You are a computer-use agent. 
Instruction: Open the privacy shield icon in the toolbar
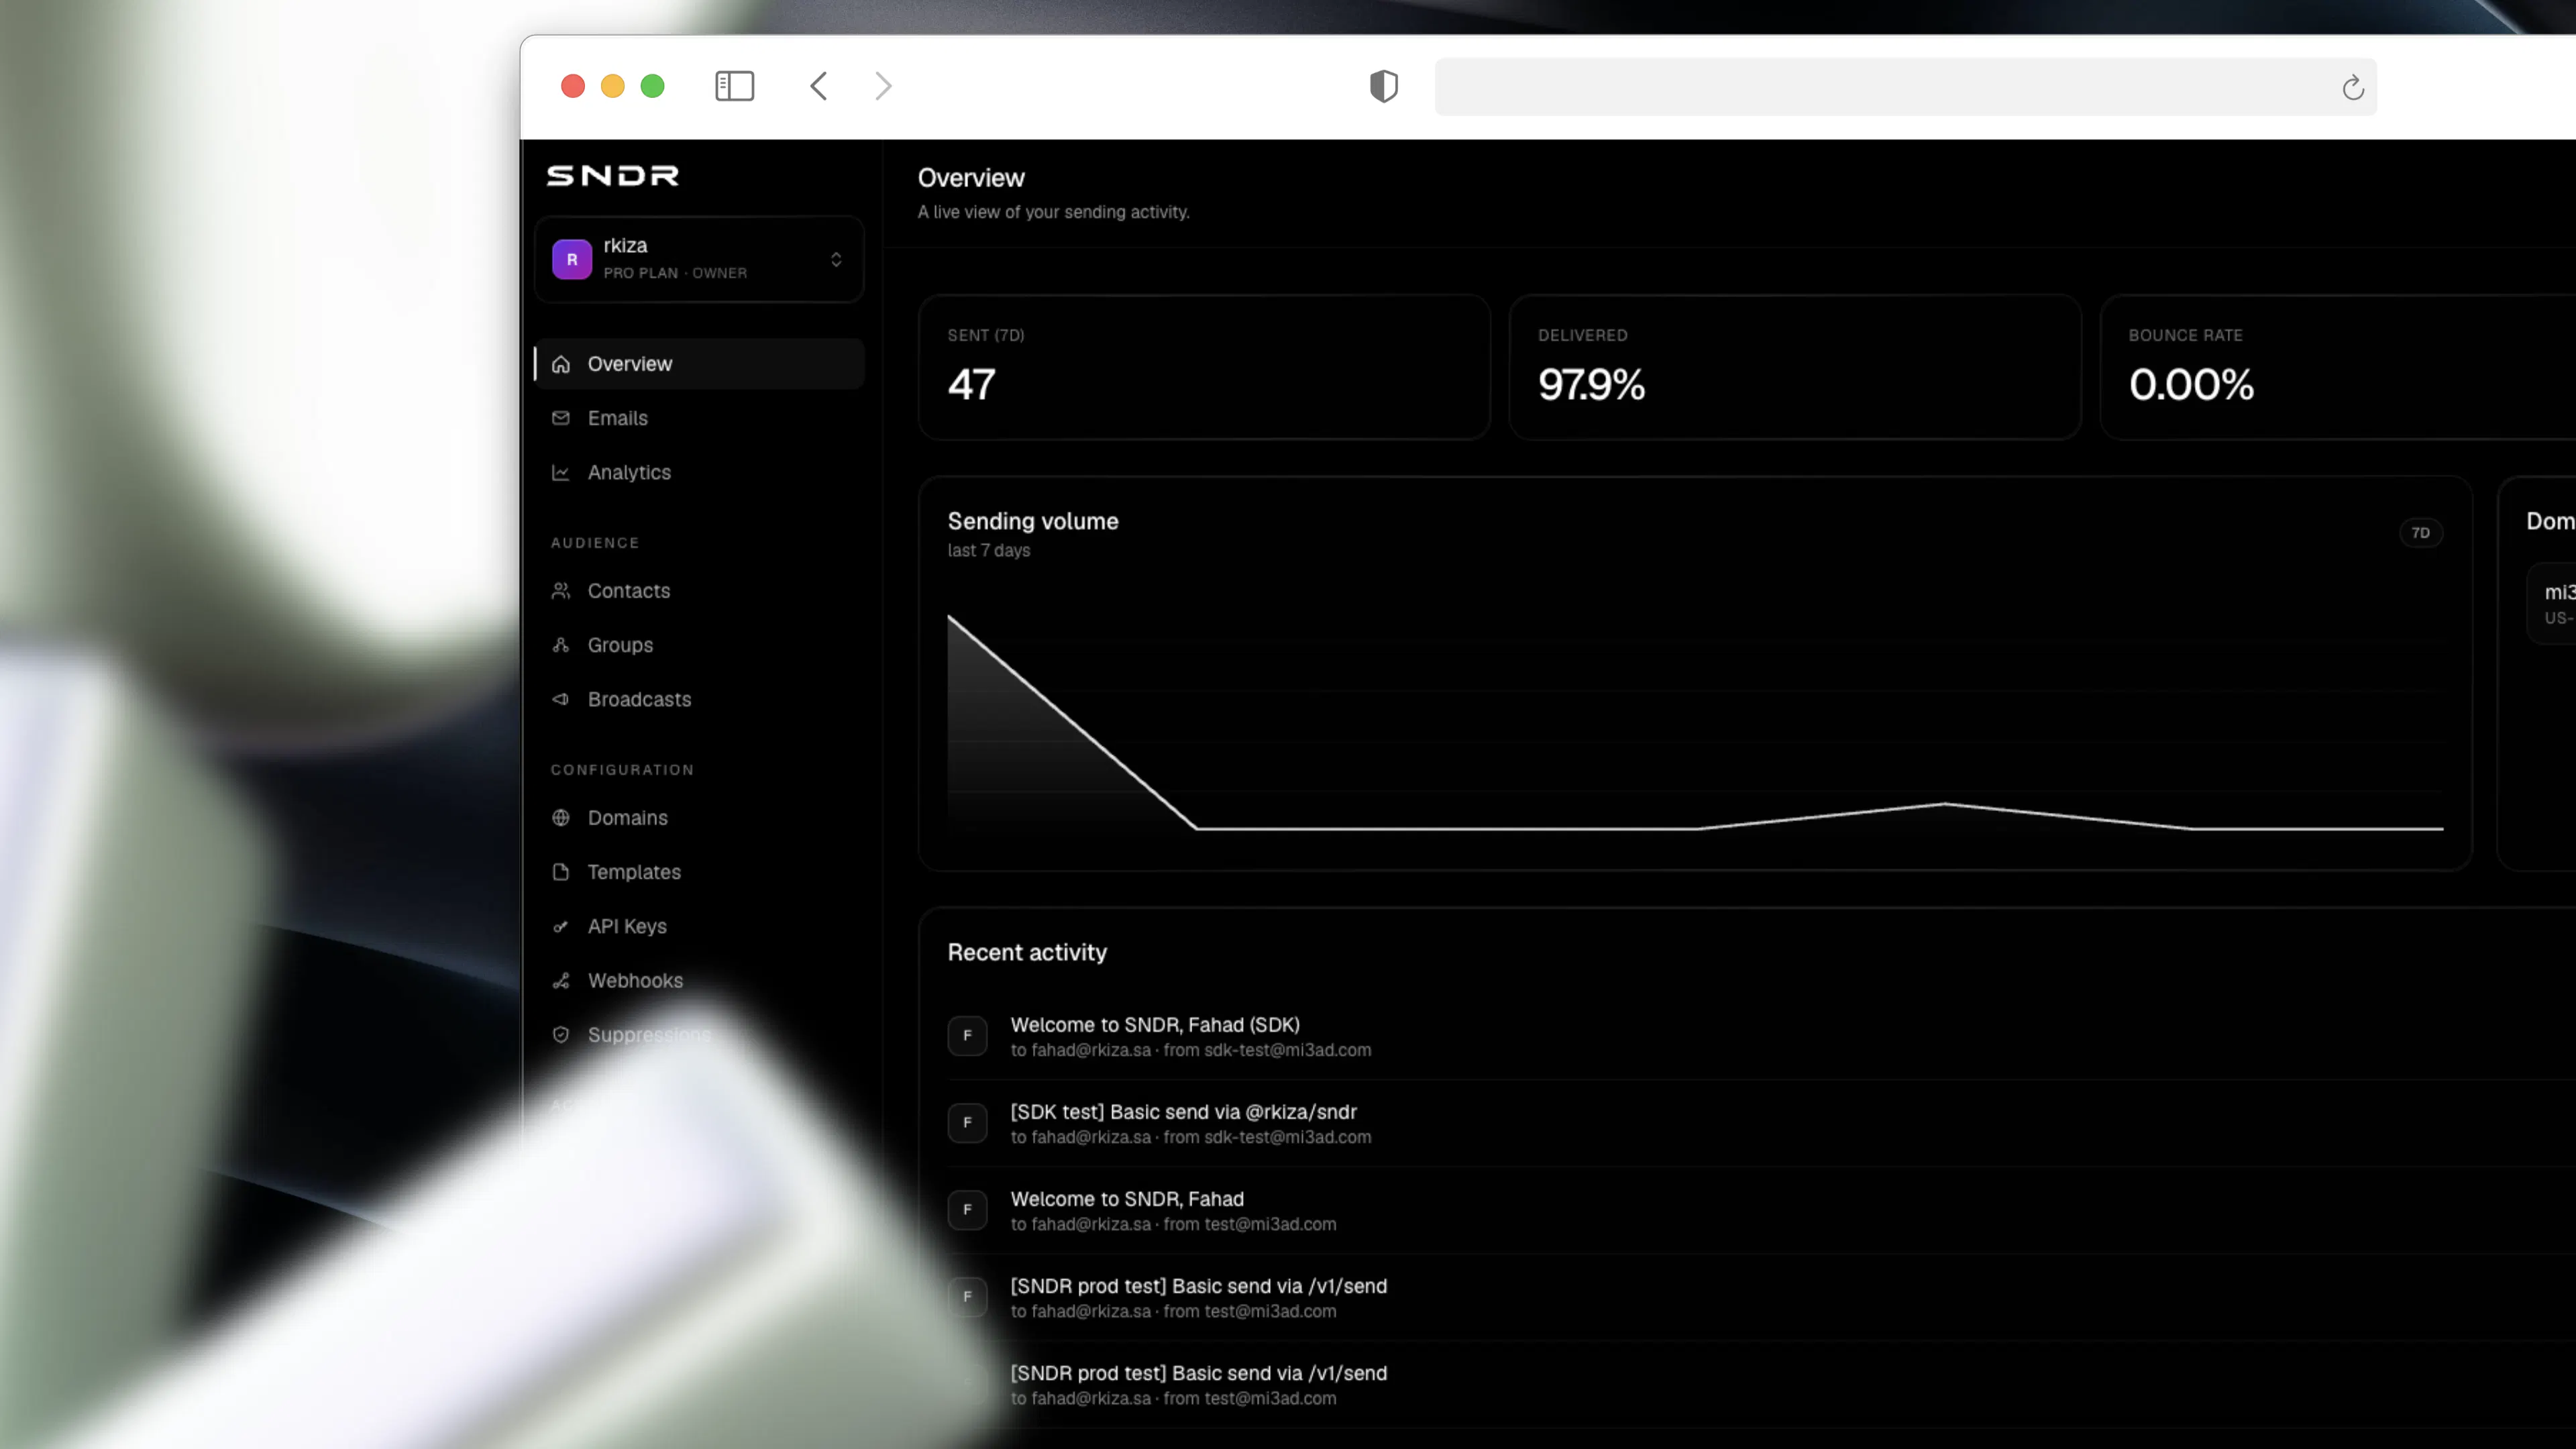point(1383,86)
